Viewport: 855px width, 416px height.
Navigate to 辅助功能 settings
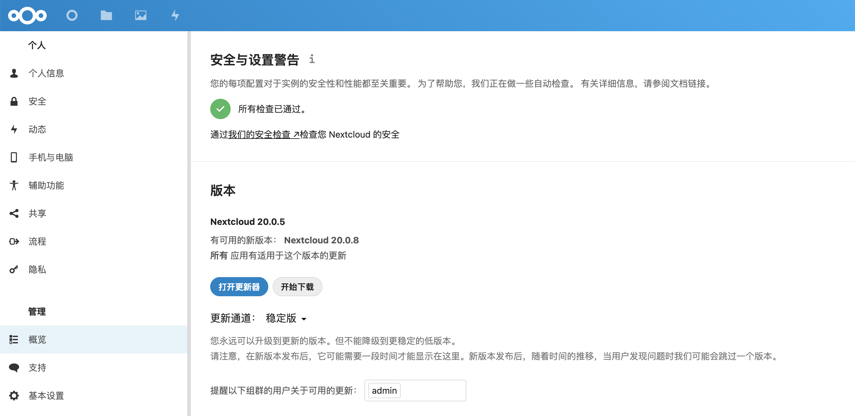[x=94, y=185]
